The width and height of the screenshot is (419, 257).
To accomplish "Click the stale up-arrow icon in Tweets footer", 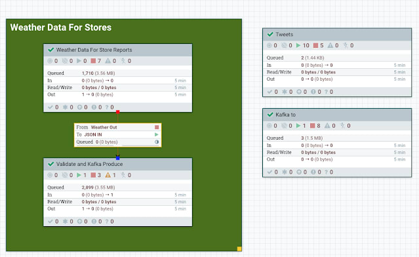I will pyautogui.click(x=299, y=92).
